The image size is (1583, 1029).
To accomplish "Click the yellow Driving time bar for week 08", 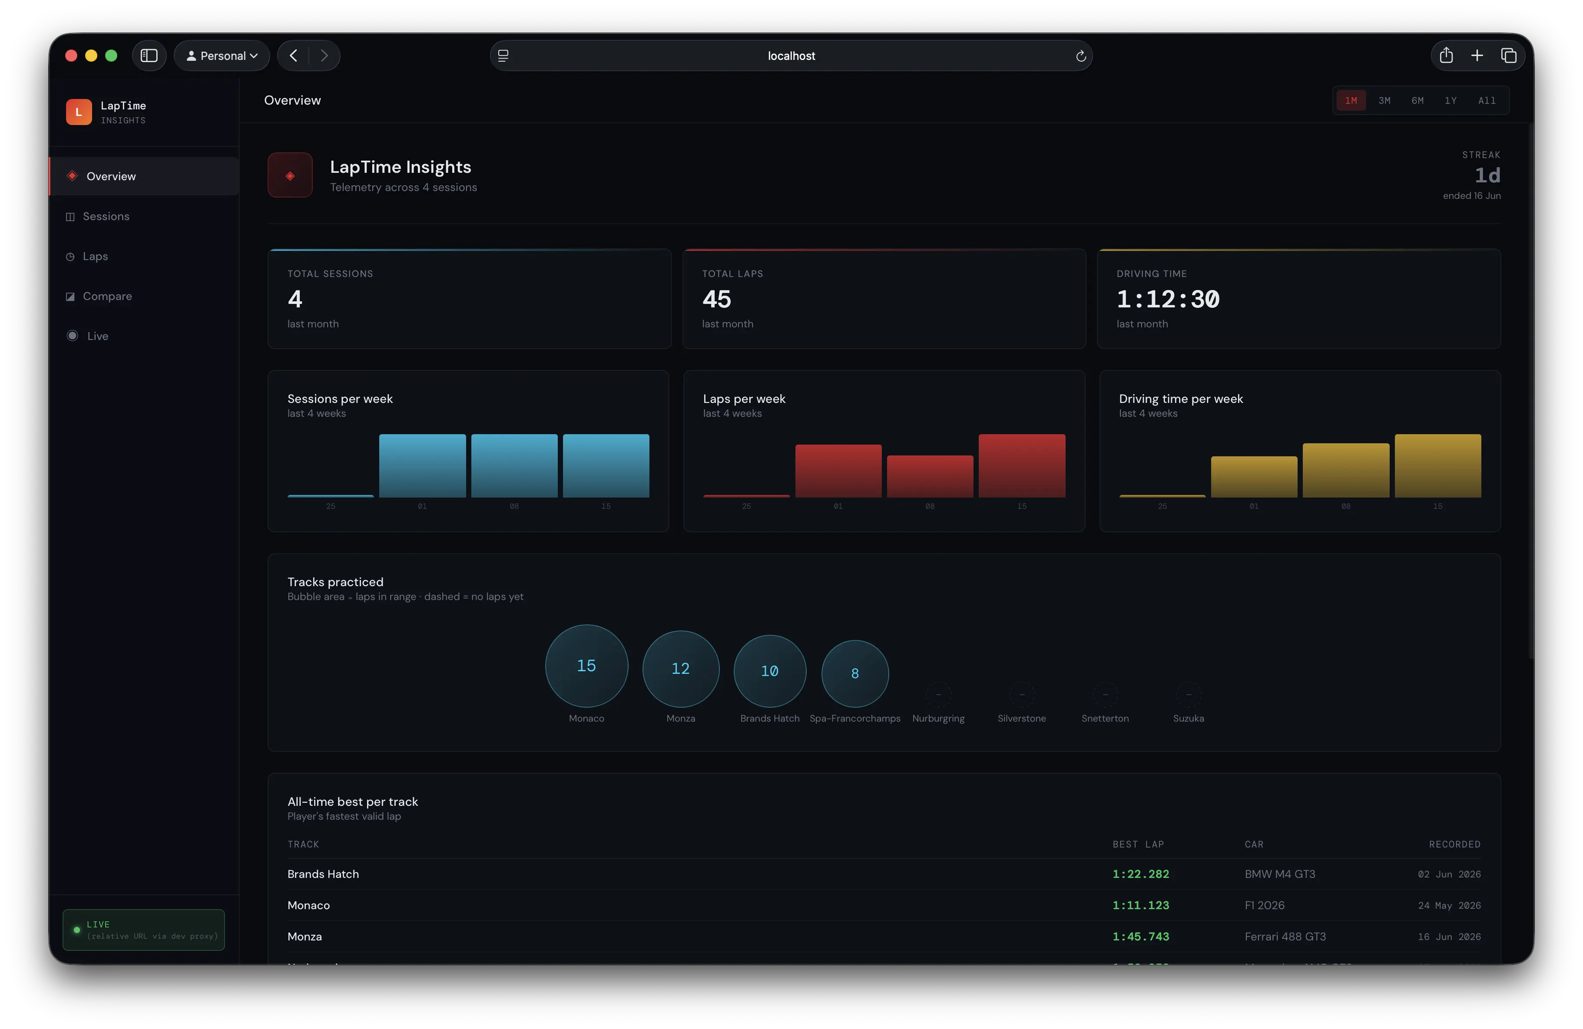I will [x=1345, y=470].
